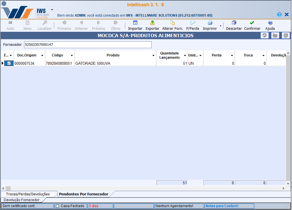
Task: Uncheck the Gatorade row checkbox
Action: pos(9,63)
